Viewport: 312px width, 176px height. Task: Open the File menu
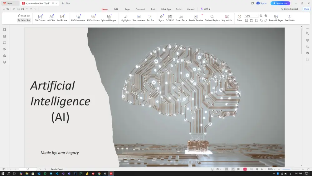[6, 9]
